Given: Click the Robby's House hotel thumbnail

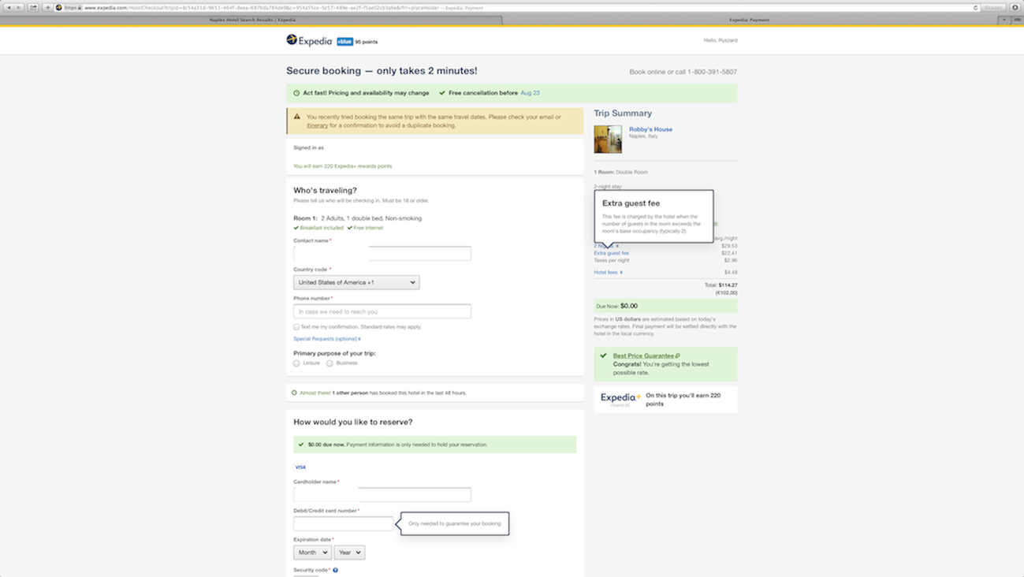Looking at the screenshot, I should click(608, 139).
